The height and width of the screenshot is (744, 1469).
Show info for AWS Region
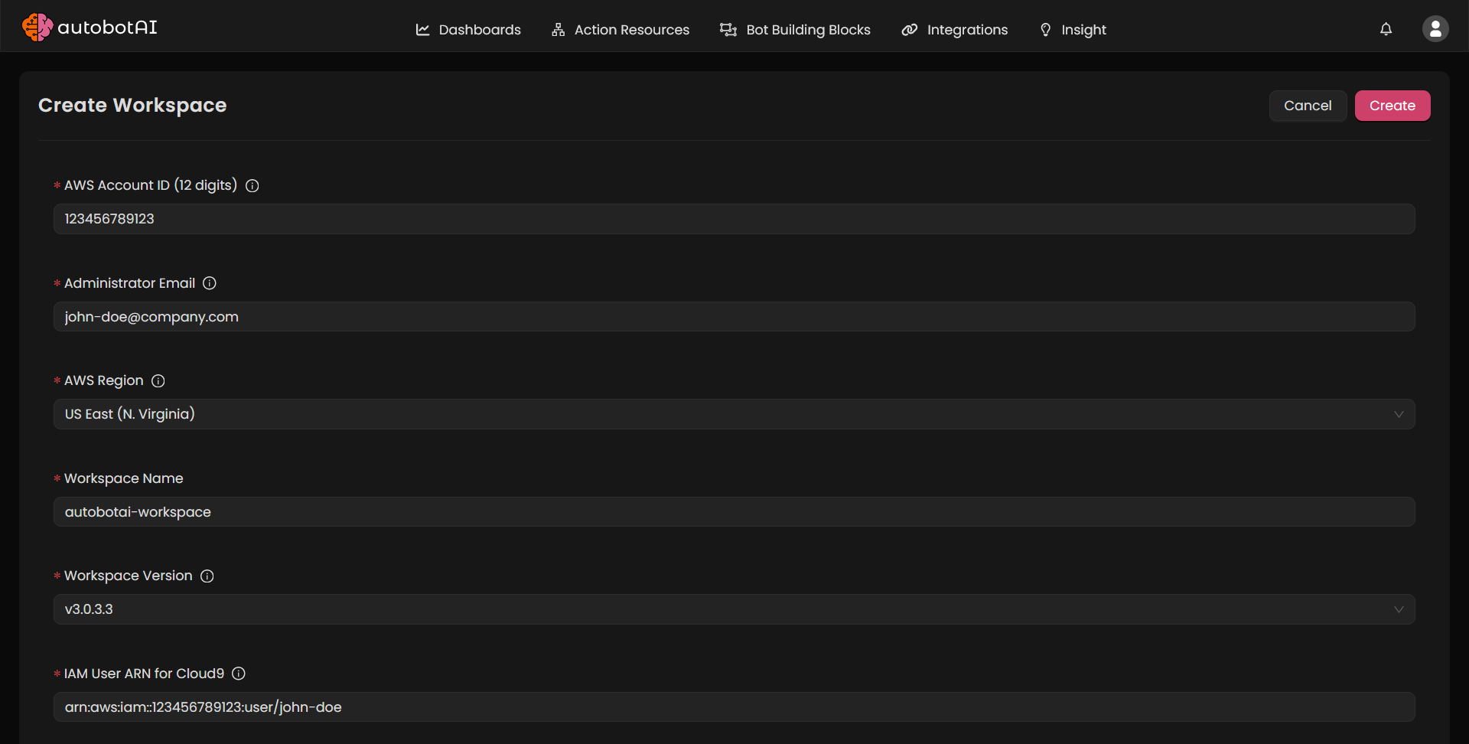158,381
